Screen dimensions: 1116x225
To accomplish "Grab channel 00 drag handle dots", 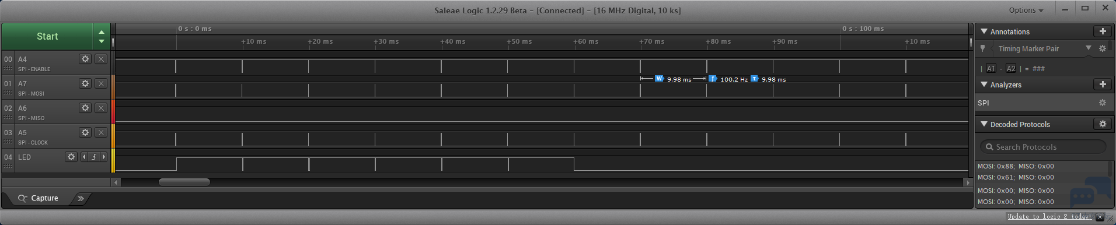I will pos(8,69).
